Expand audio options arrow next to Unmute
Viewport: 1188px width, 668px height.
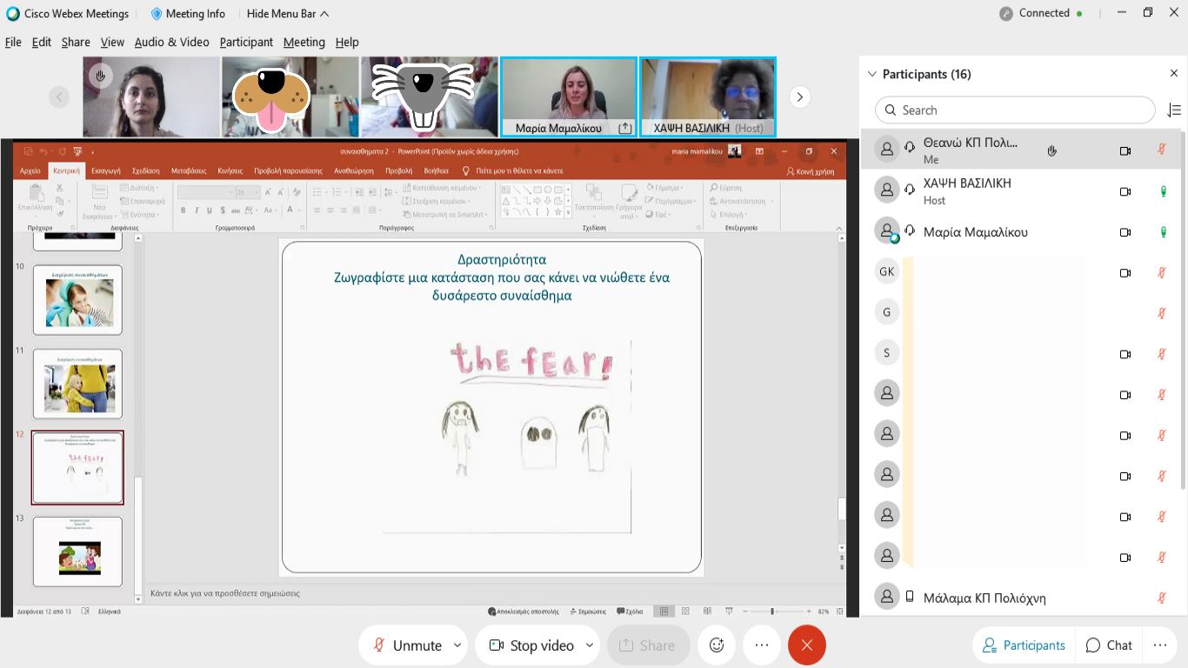(457, 645)
